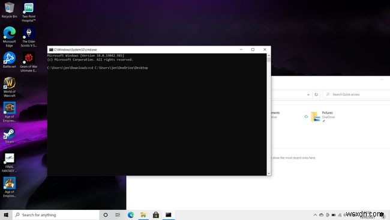Image resolution: width=390 pixels, height=220 pixels.
Task: Click Command Prompt scroll up arrow
Action: [269, 55]
